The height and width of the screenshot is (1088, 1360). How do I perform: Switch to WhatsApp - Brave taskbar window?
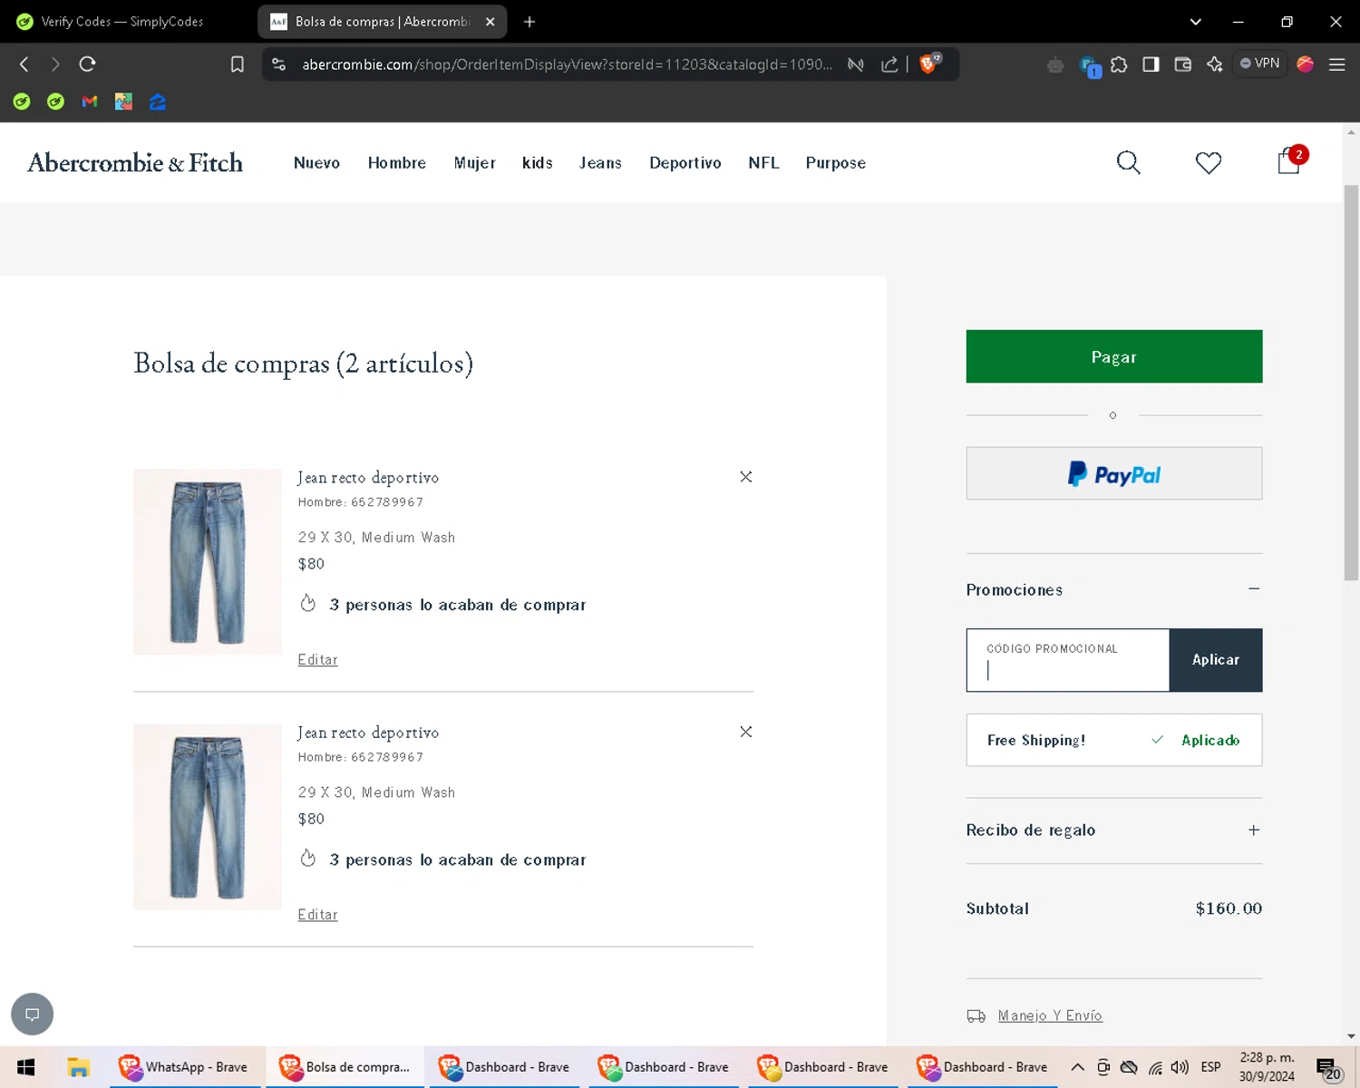click(x=186, y=1067)
